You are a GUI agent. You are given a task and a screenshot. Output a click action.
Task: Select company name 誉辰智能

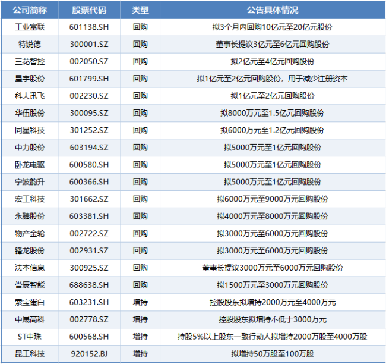tap(30, 285)
